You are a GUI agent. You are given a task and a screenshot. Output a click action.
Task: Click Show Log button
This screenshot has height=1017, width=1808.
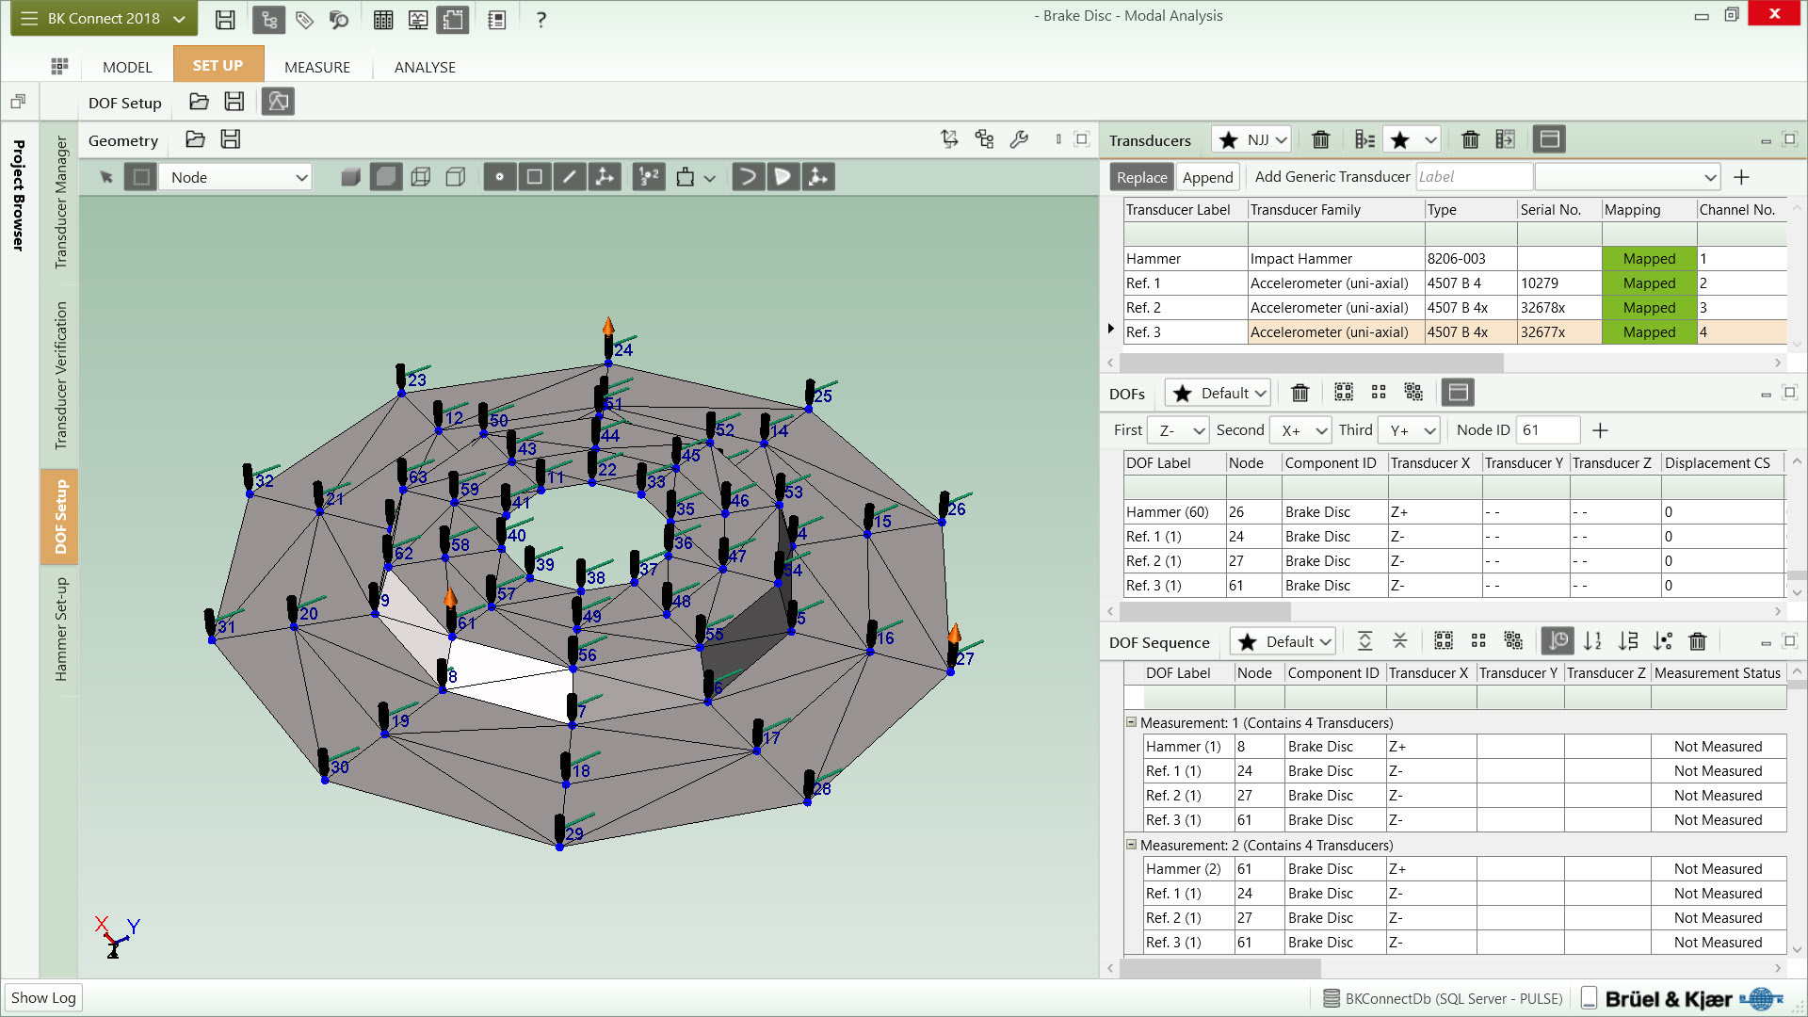(43, 997)
